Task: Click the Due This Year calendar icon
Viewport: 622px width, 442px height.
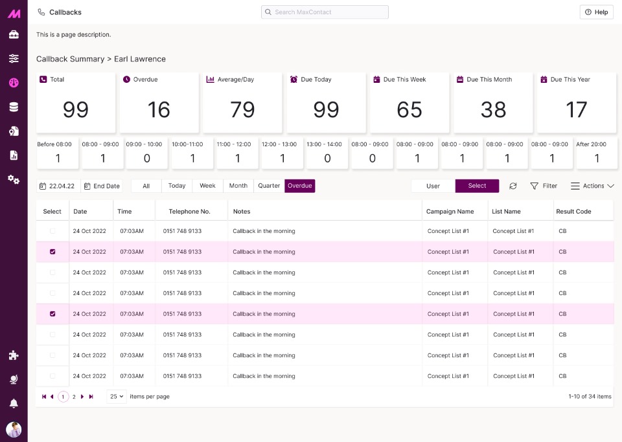Action: 544,79
